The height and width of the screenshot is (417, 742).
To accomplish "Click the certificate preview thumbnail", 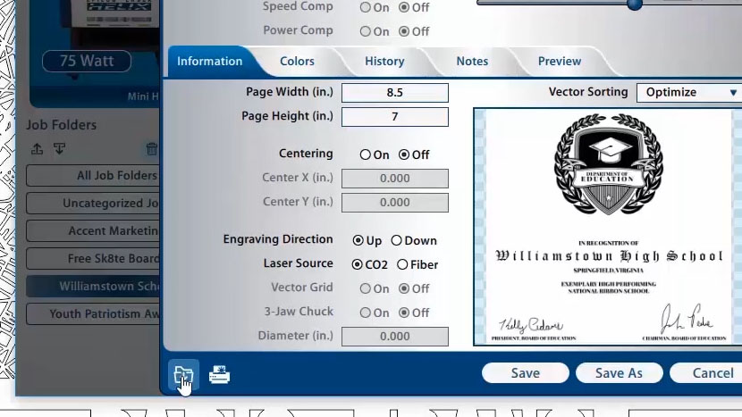I will click(608, 227).
